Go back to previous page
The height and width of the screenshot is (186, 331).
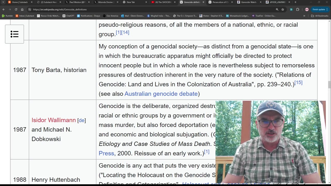tap(4, 10)
